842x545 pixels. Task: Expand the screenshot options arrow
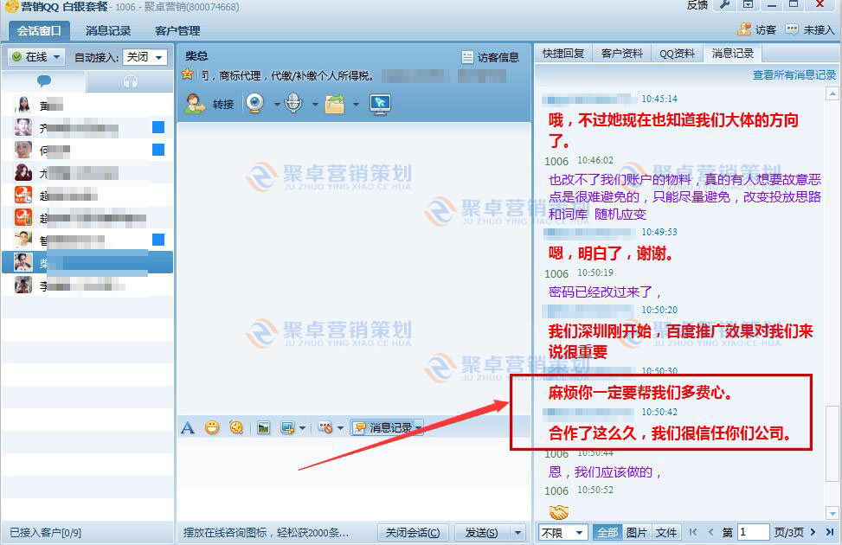(x=302, y=428)
